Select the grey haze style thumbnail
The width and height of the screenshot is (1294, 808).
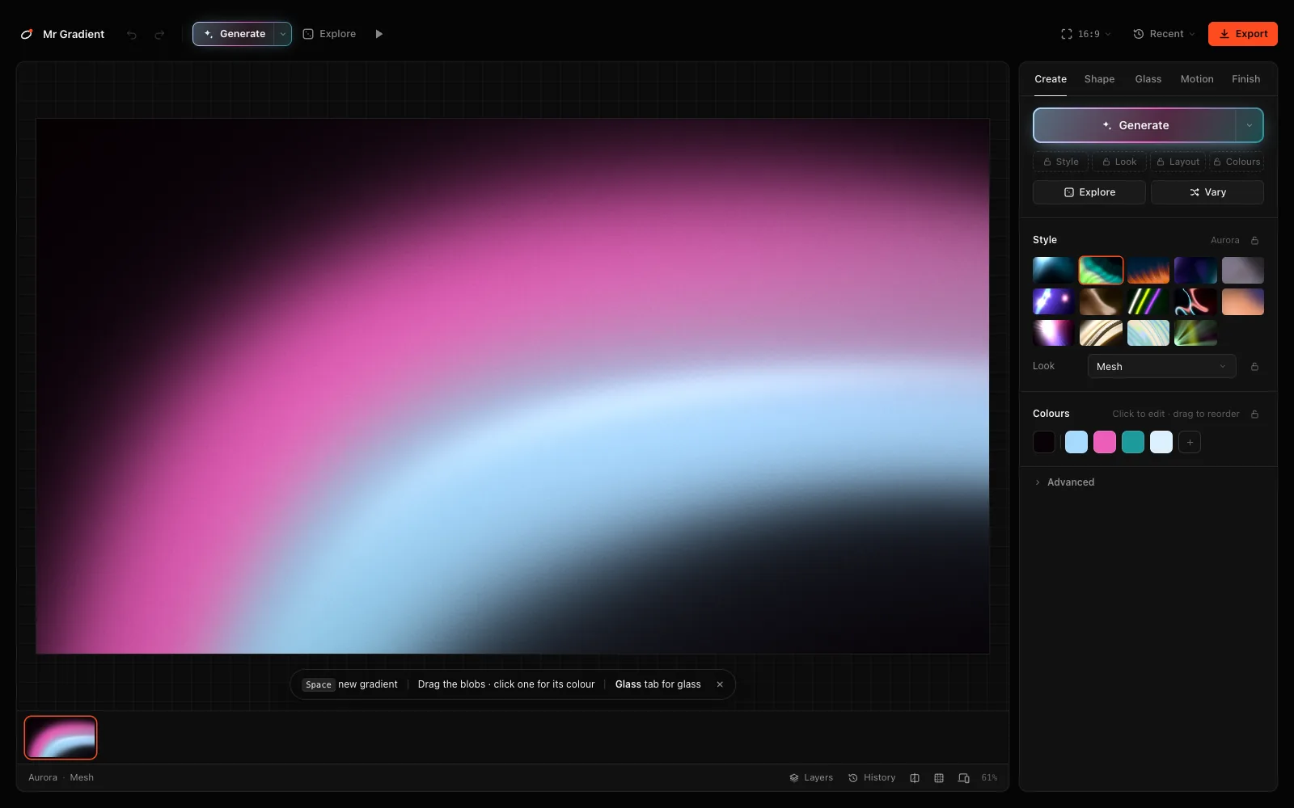(x=1243, y=271)
